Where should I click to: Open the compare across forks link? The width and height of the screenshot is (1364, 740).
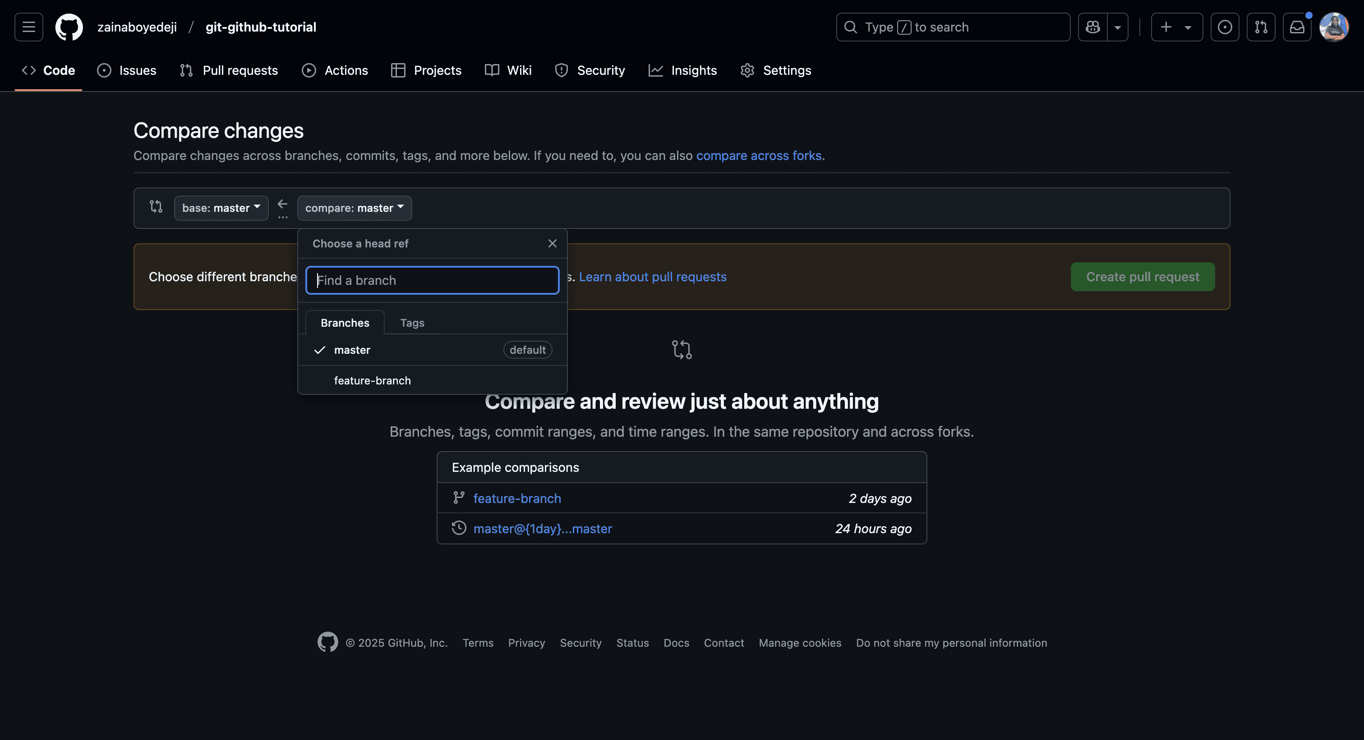[758, 155]
